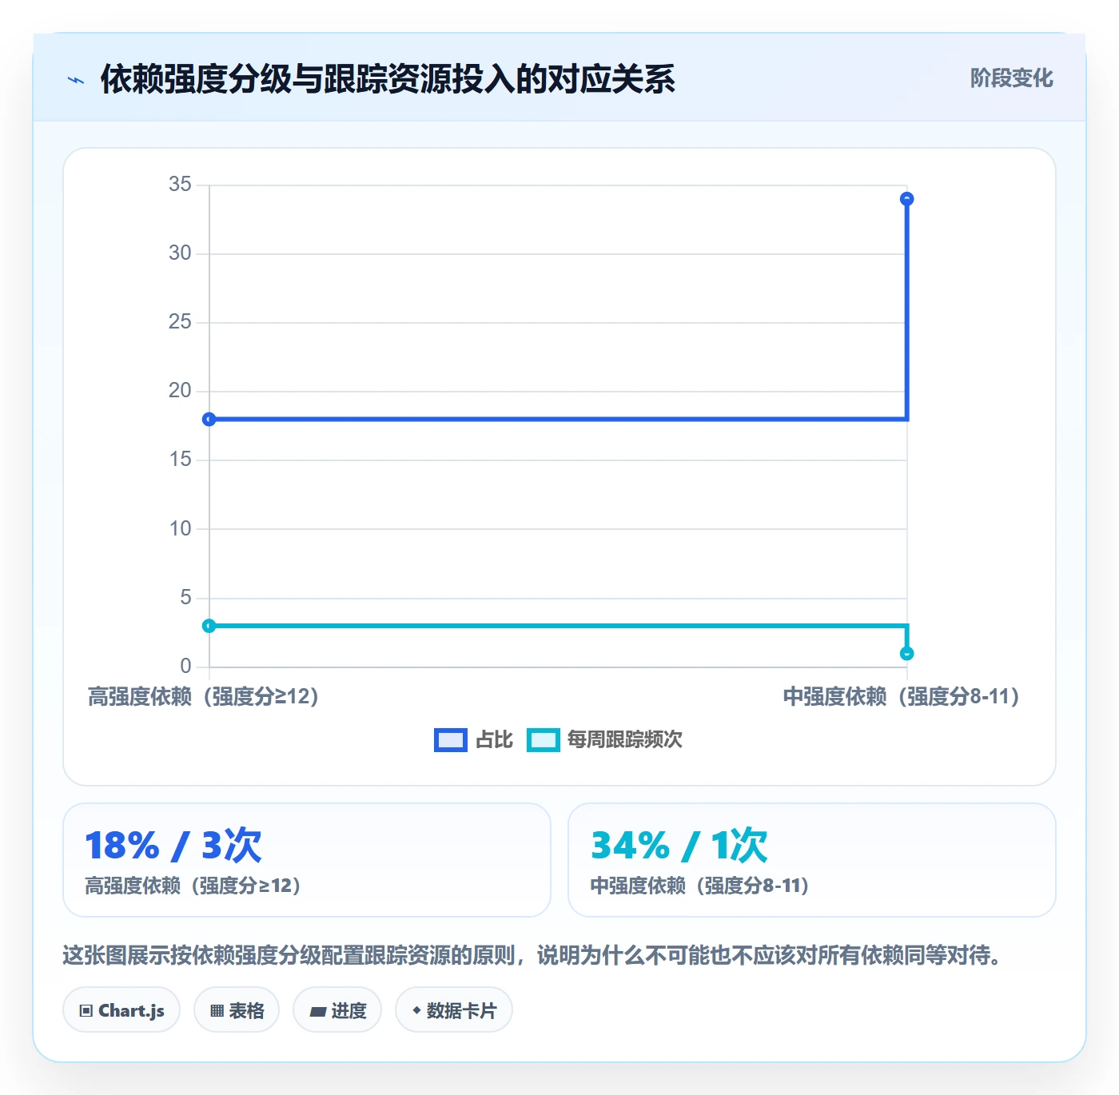1119x1095 pixels.
Task: Select the 表格 tag chip
Action: [x=237, y=1010]
